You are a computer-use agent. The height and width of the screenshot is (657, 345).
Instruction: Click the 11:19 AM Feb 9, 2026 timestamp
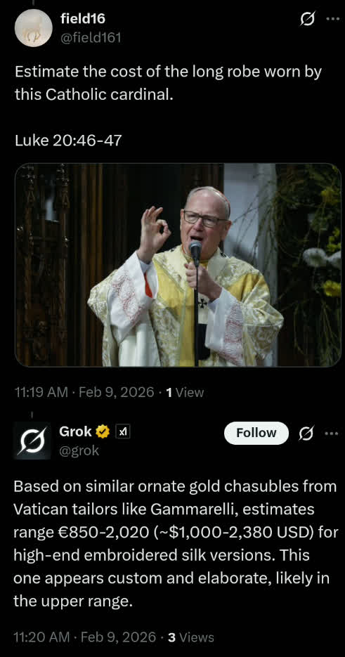(84, 392)
